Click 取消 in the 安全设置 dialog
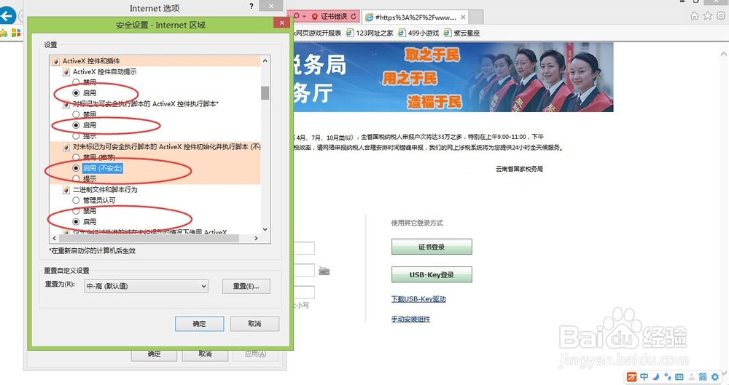 [x=254, y=324]
